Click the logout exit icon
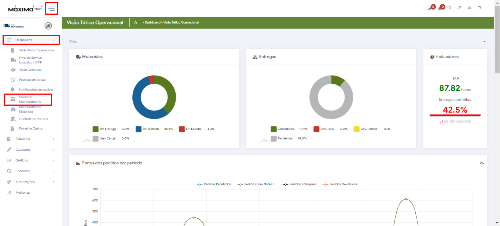This screenshot has height=226, width=500. [479, 8]
